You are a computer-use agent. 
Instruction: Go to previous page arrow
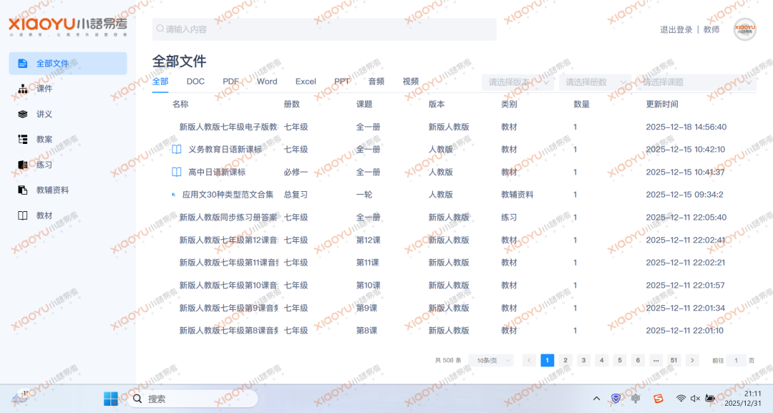pyautogui.click(x=529, y=360)
